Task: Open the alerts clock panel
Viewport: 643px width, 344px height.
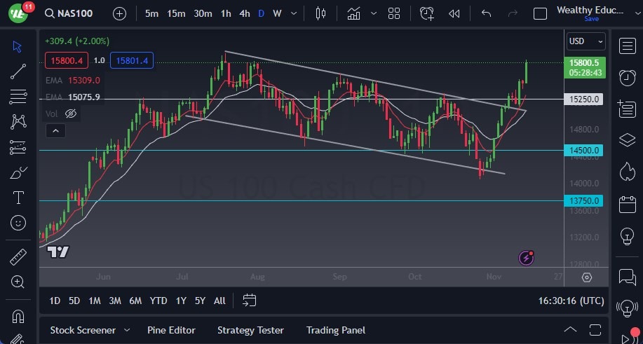Action: tap(627, 77)
